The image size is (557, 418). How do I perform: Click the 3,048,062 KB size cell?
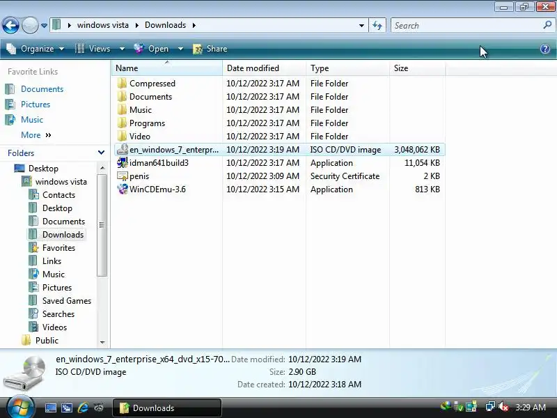tap(417, 150)
